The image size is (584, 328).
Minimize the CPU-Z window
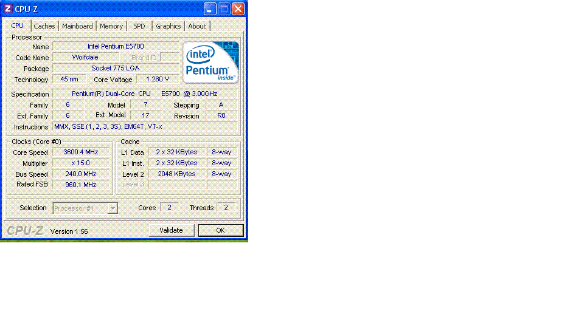pyautogui.click(x=210, y=9)
